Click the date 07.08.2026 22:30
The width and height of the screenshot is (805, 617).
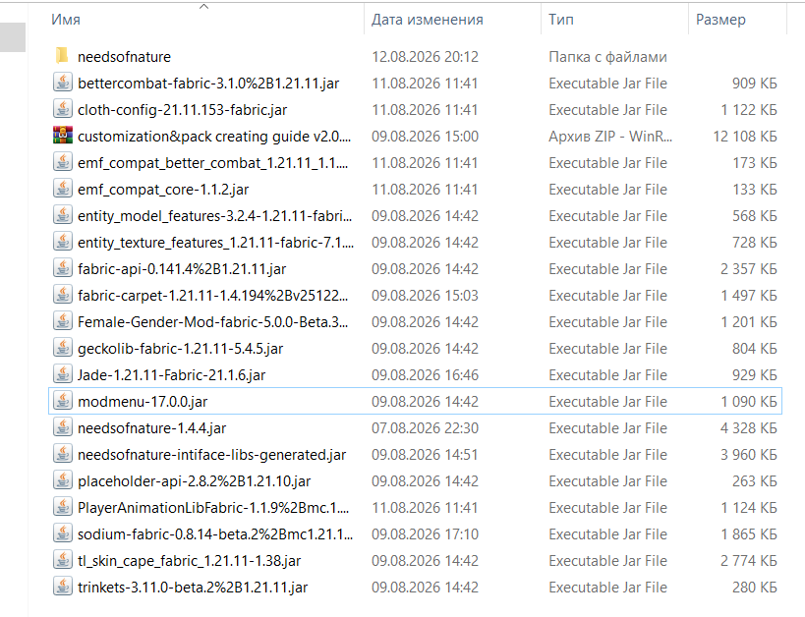tap(425, 428)
